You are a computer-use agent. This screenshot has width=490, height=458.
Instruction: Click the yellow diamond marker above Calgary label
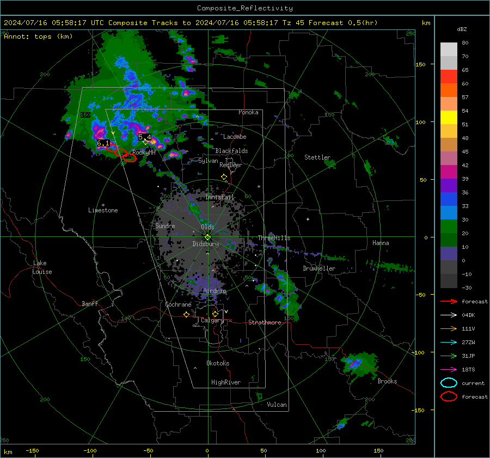pos(215,314)
